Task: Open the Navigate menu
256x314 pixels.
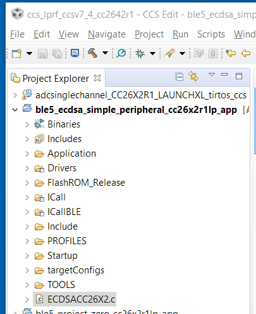Action: tap(107, 34)
